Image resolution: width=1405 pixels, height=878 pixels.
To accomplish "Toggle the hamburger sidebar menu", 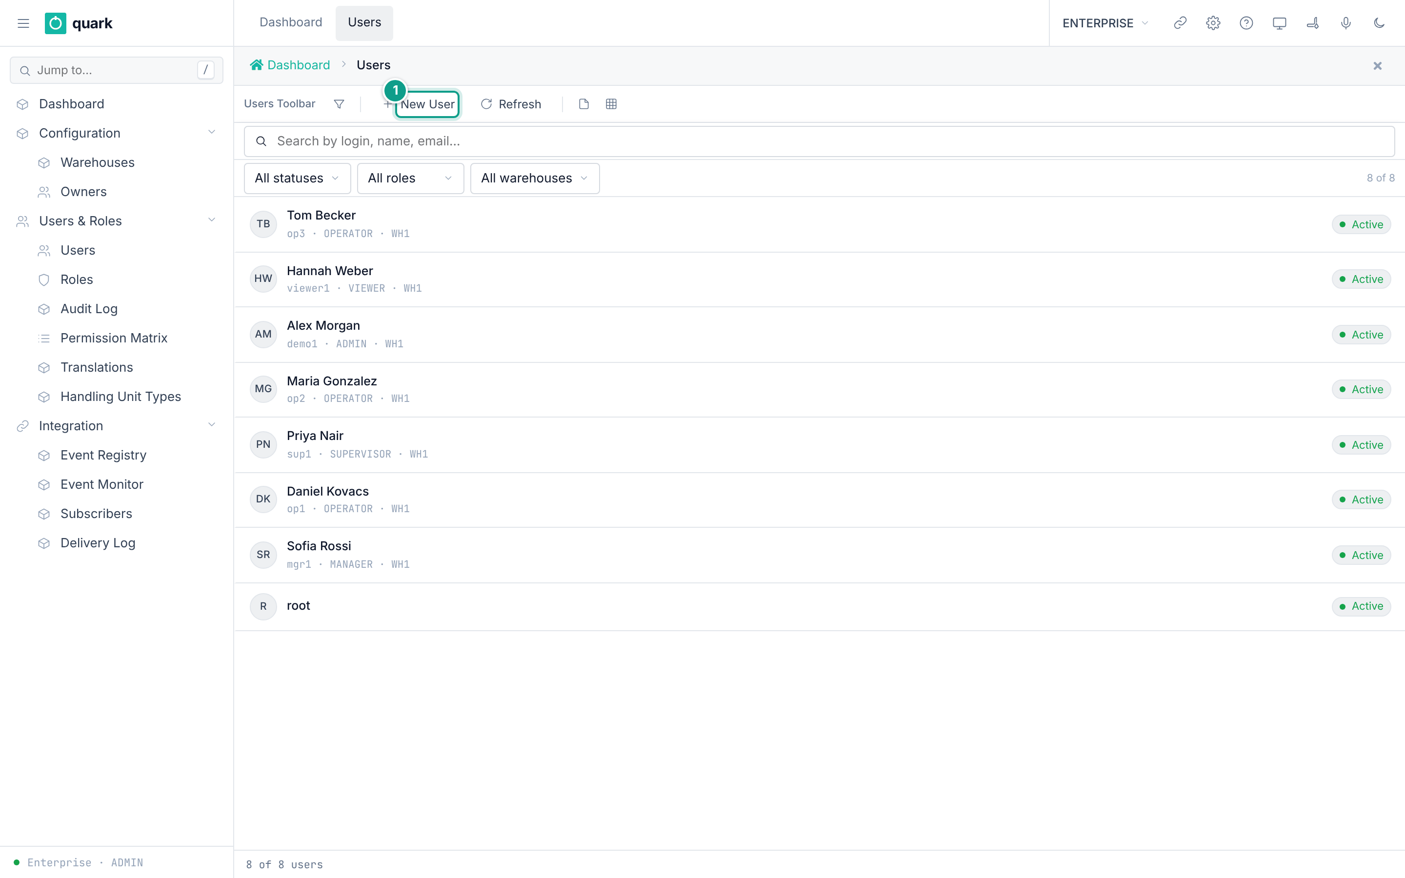I will click(x=23, y=23).
